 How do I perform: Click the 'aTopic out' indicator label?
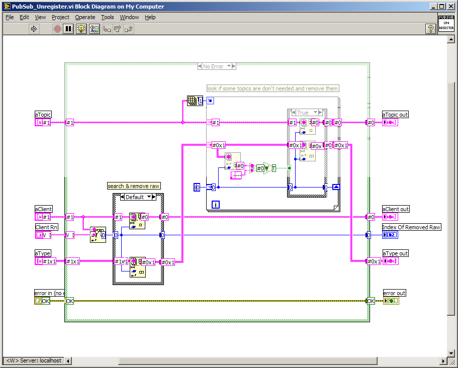[395, 115]
